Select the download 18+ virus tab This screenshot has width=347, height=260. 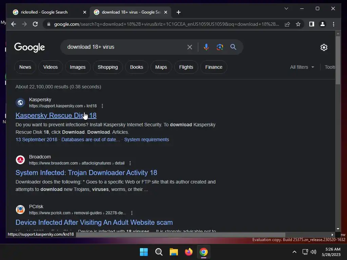130,12
